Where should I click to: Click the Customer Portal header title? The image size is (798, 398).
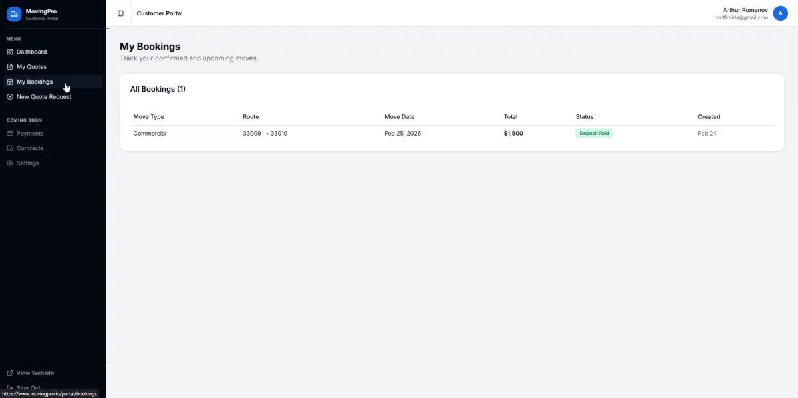tap(160, 13)
